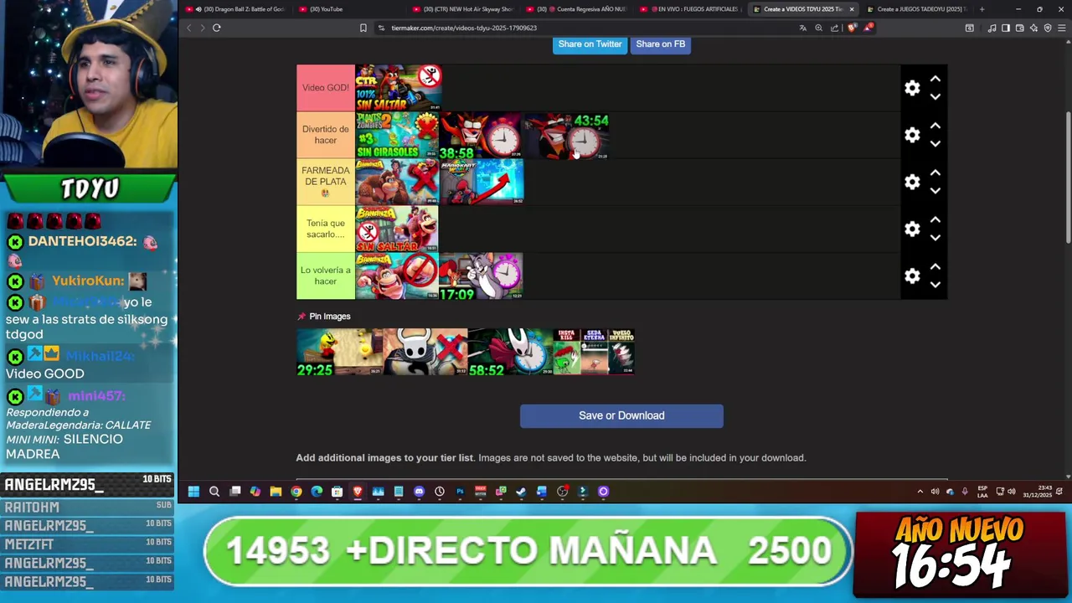1072x603 pixels.
Task: Open Google Chrome from taskbar
Action: click(296, 492)
